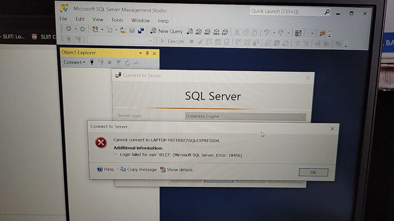Open the Edit menu
The width and height of the screenshot is (394, 221).
coord(80,19)
